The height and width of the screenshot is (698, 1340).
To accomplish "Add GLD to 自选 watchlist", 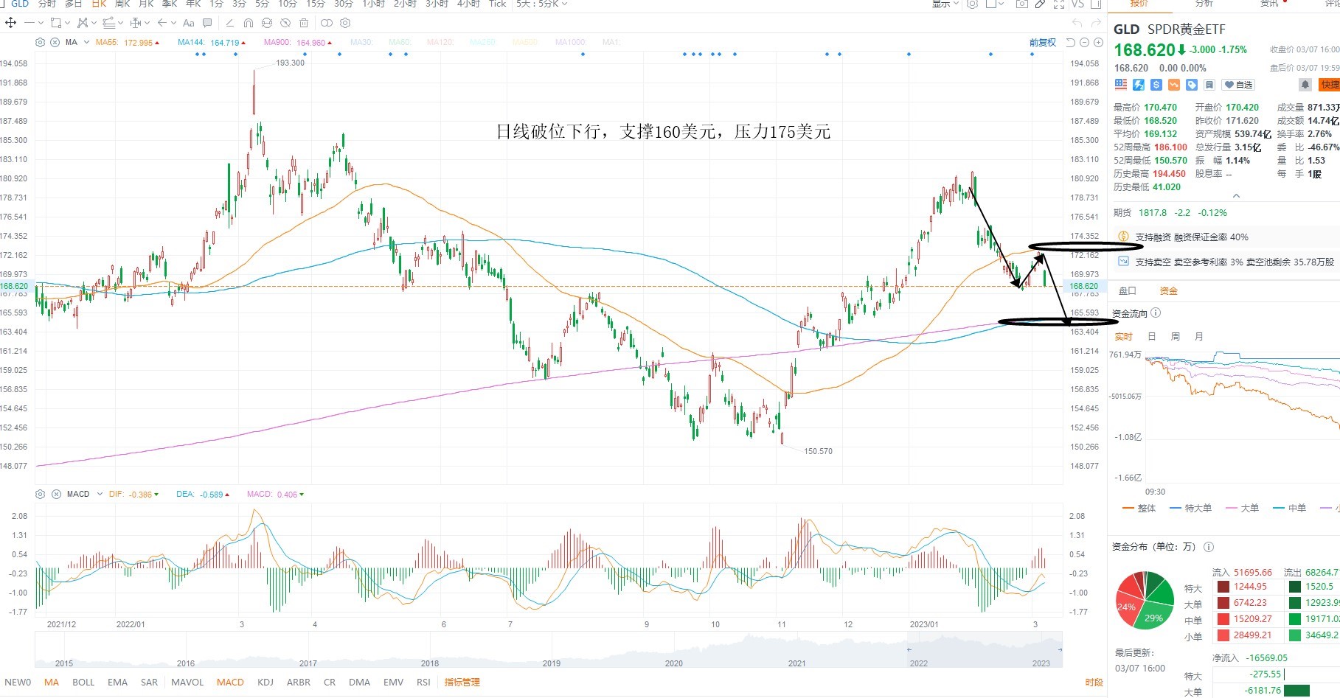I will [1238, 85].
